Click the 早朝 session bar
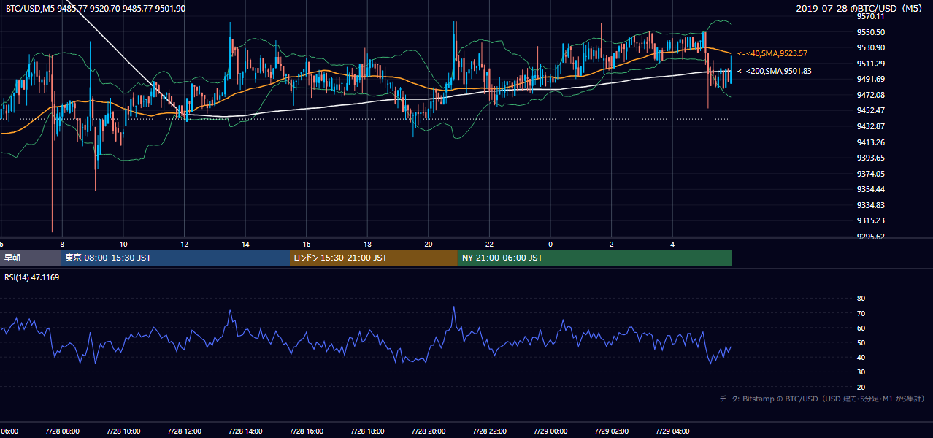Image resolution: width=933 pixels, height=438 pixels. 31,258
